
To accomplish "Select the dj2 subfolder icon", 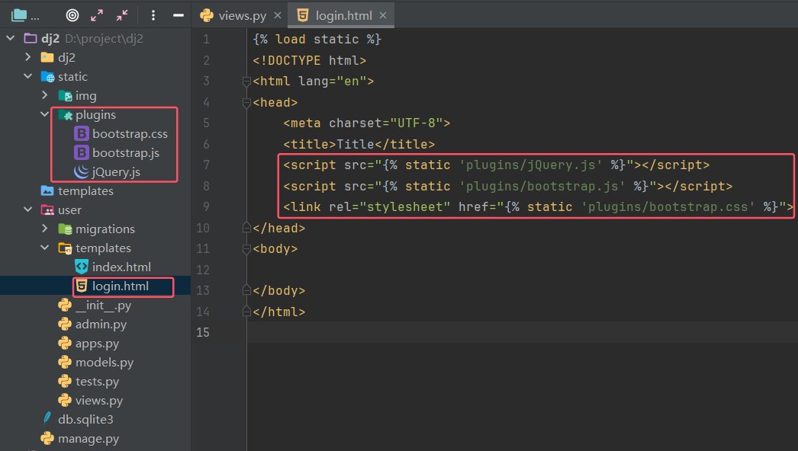I will coord(47,57).
